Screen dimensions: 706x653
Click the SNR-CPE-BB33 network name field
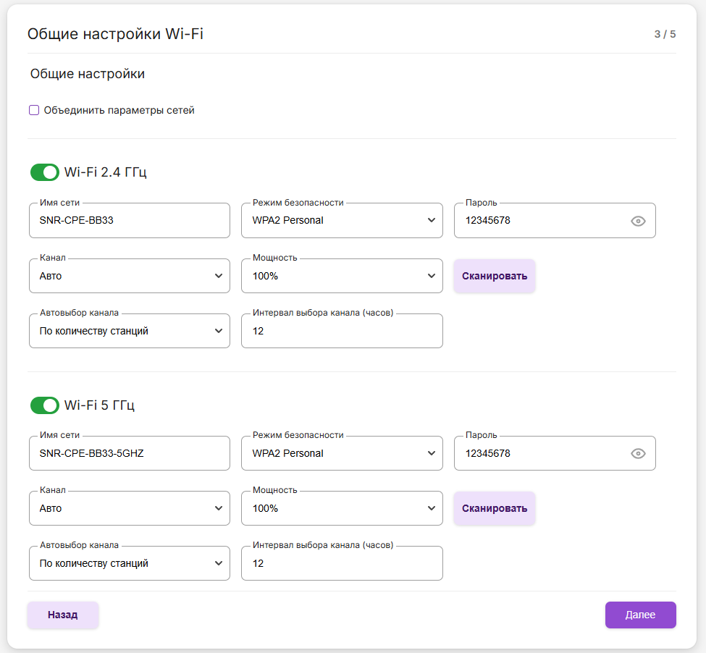pos(129,221)
